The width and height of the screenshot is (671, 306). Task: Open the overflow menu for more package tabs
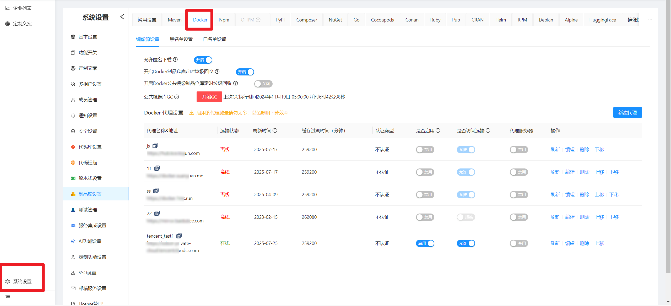pyautogui.click(x=650, y=20)
